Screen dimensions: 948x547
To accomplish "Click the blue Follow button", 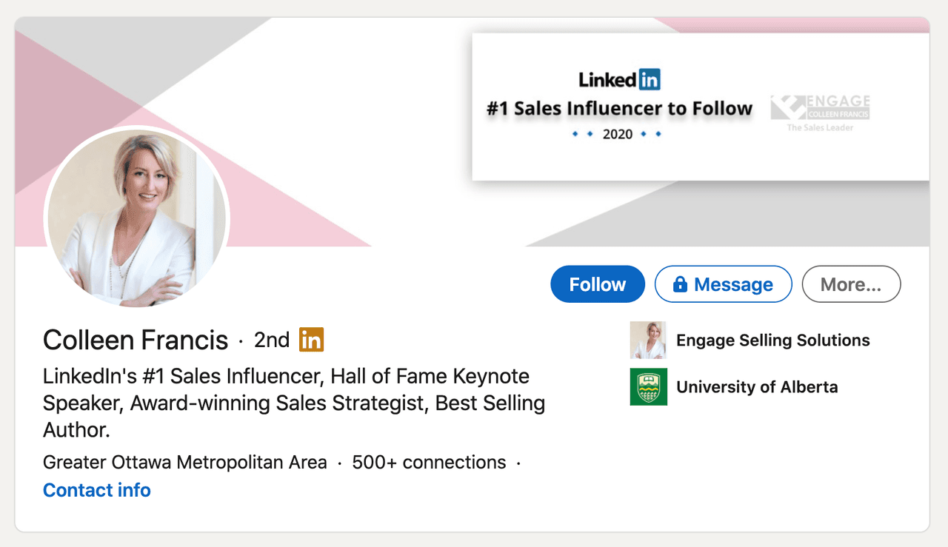I will 597,284.
